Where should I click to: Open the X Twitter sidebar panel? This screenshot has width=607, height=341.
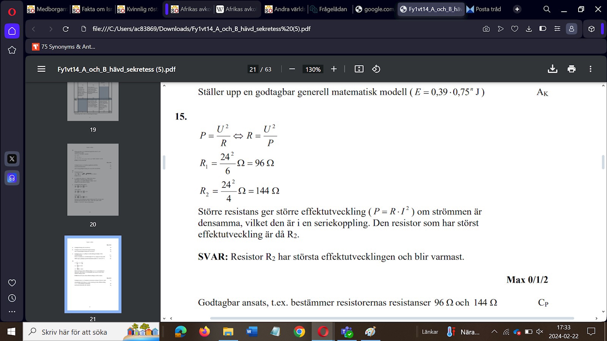coord(12,159)
